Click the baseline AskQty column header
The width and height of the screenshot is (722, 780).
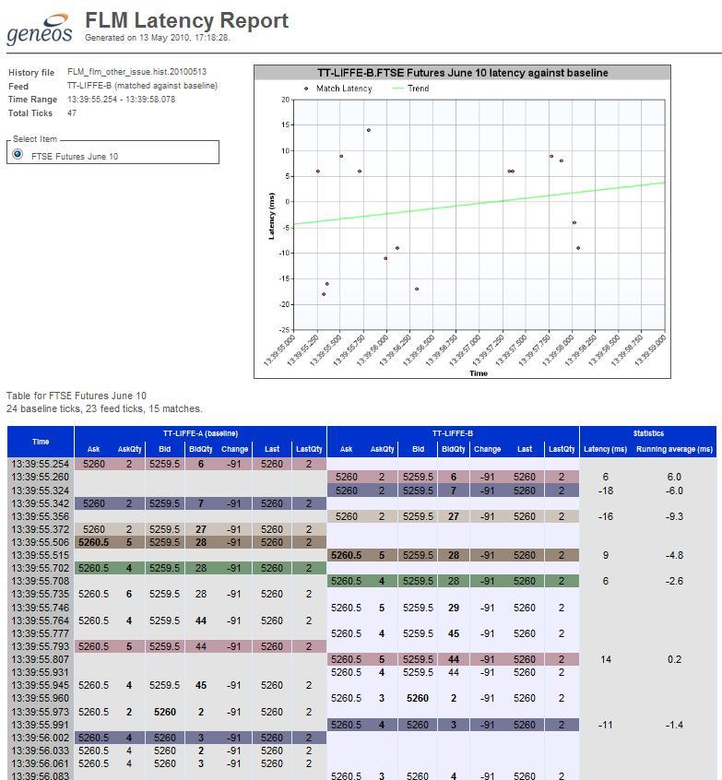pos(129,449)
